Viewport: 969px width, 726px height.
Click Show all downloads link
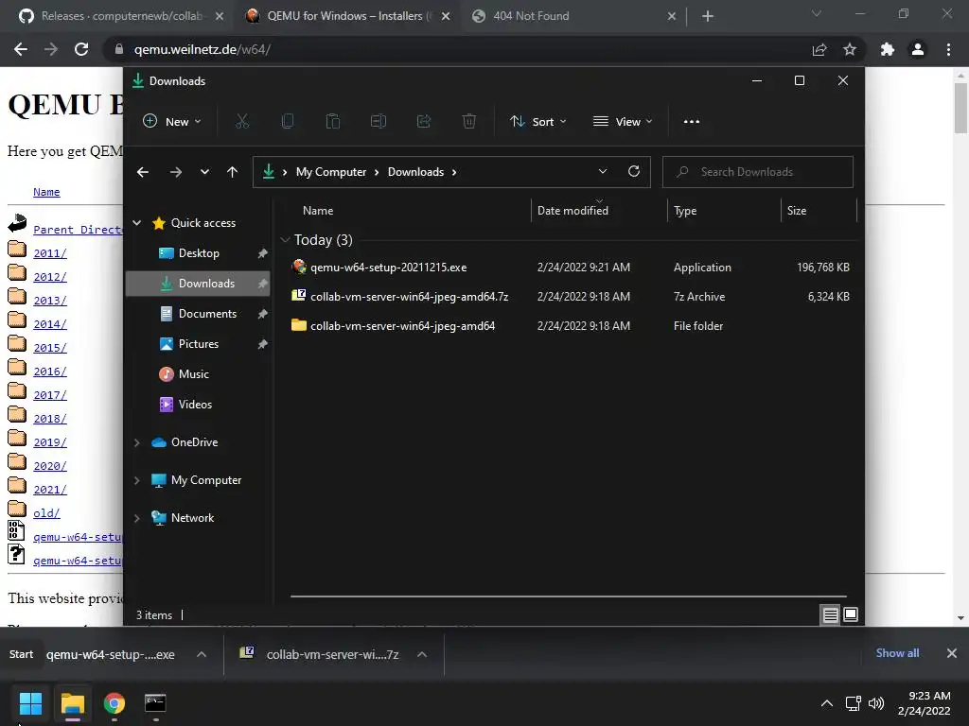(897, 653)
